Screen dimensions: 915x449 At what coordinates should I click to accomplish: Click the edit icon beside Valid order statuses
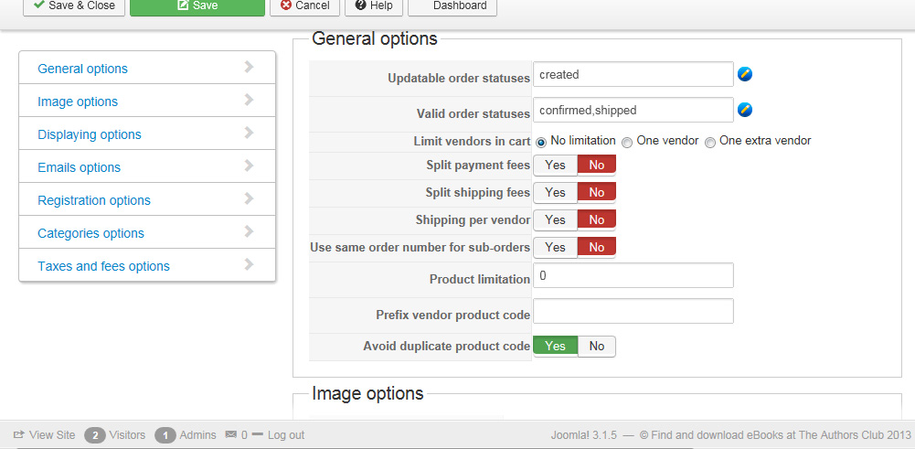(x=745, y=111)
